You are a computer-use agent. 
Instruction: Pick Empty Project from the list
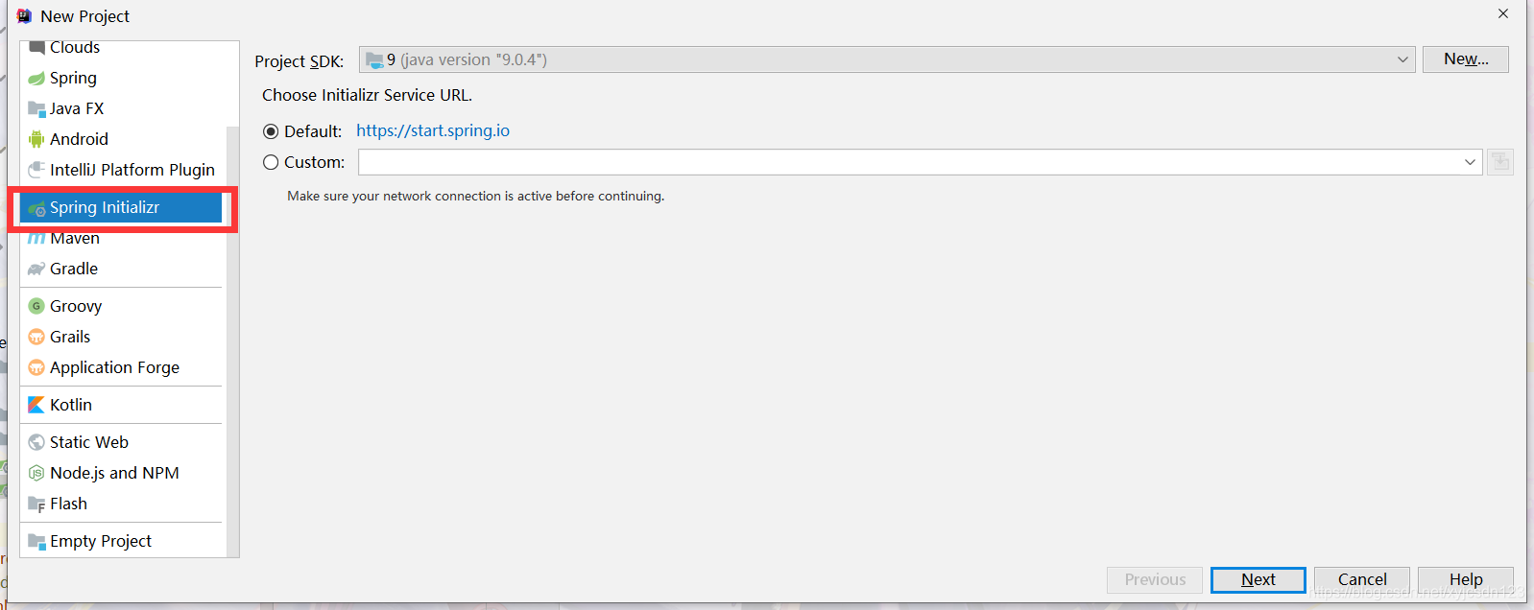pos(120,541)
